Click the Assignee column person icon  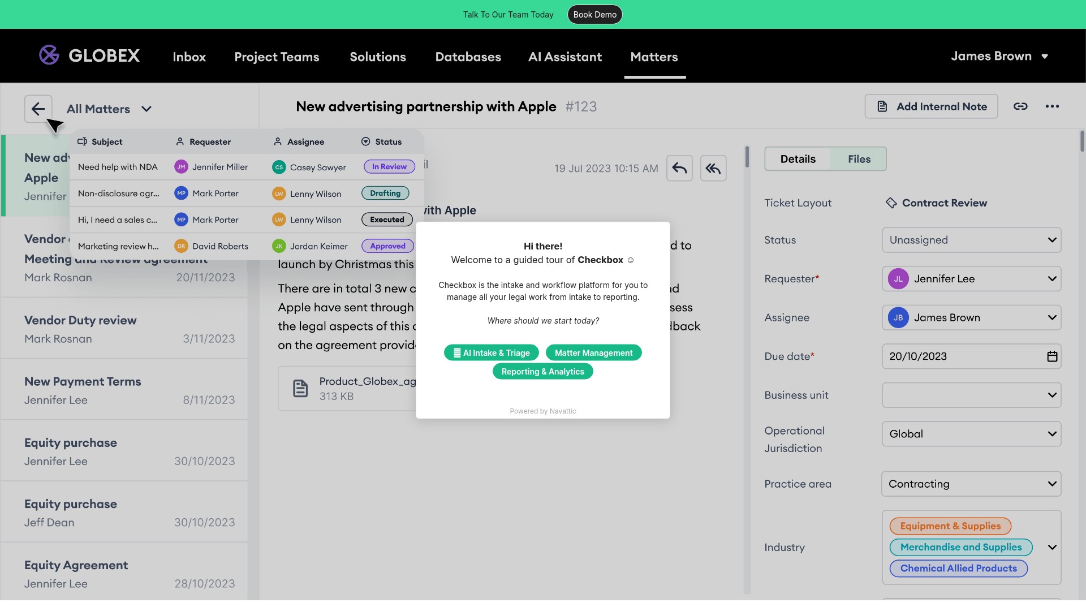(278, 141)
